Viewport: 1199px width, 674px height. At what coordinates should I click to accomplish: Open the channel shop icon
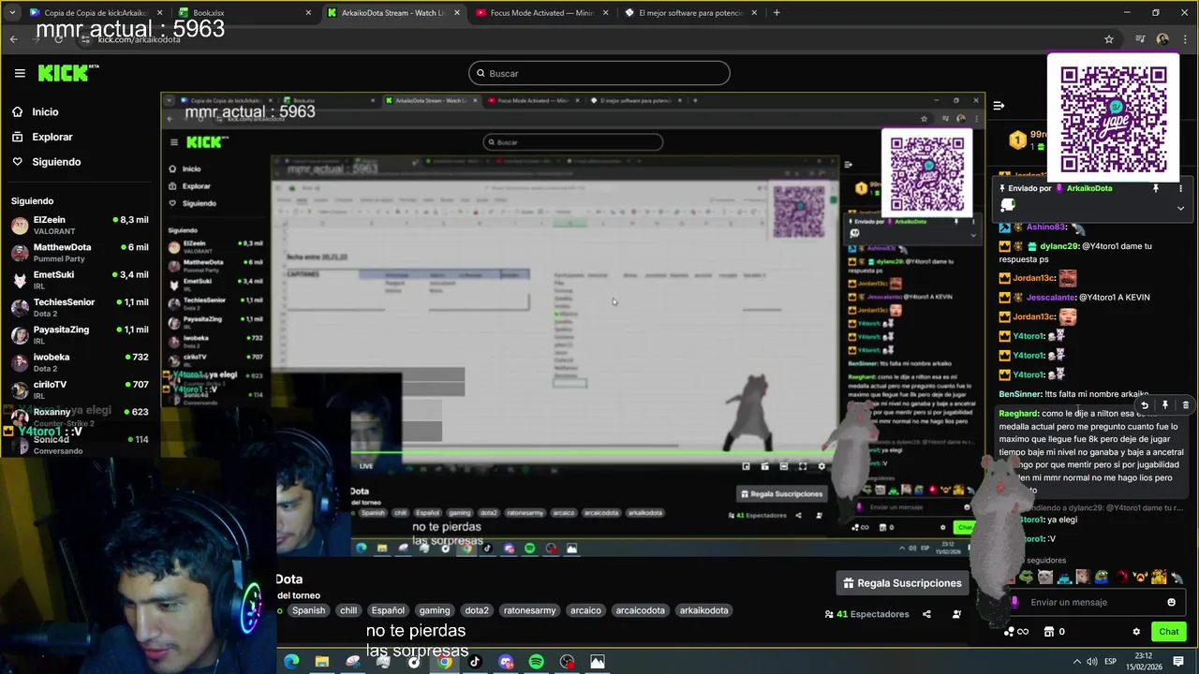tap(1049, 632)
